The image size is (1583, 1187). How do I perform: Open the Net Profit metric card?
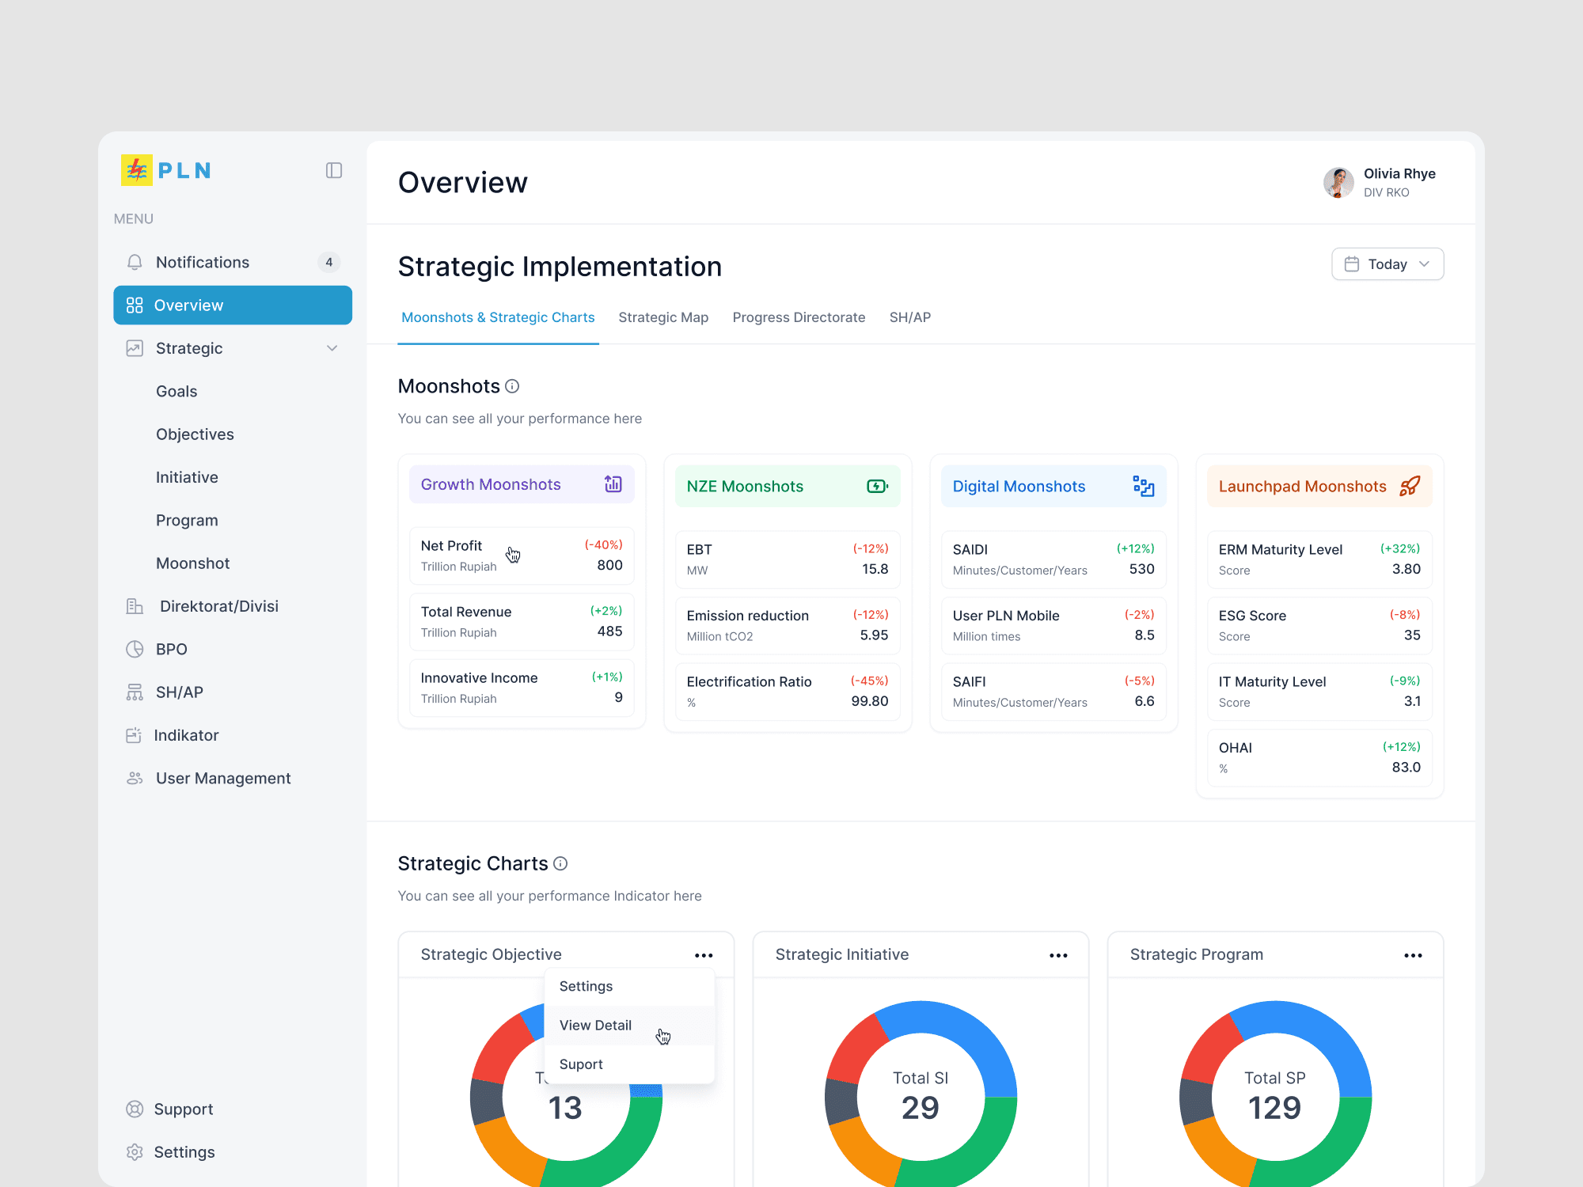coord(522,556)
